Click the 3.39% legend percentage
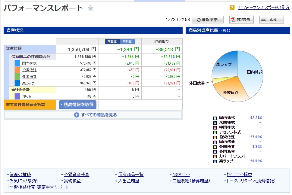Screen dimensions: 292x195 [257, 147]
